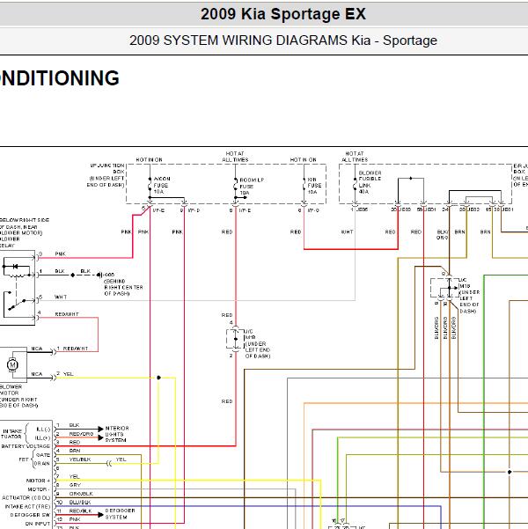The image size is (528, 529).
Task: Select the MOTOR - pin label
Action: 39,489
